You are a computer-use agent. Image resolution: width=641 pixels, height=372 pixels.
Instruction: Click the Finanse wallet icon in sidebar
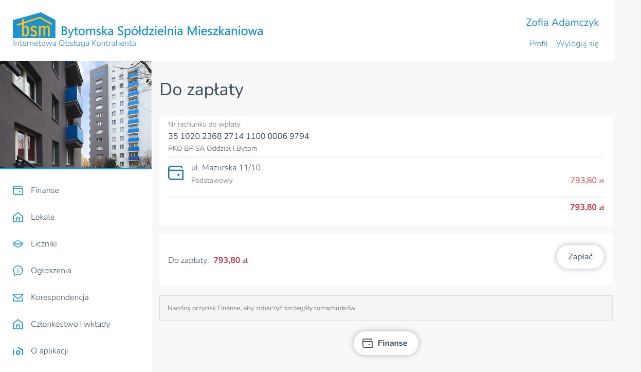coord(18,191)
